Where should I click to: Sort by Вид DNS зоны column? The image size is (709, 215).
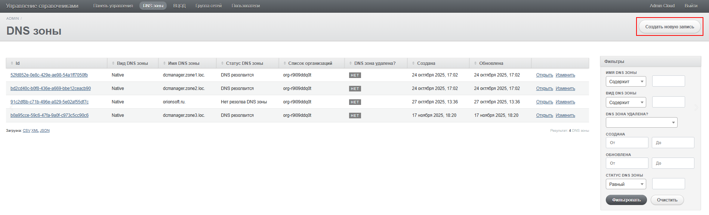(x=132, y=63)
